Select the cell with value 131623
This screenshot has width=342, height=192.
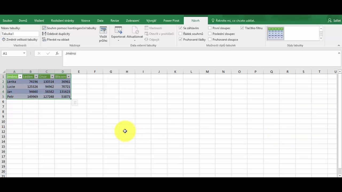point(63,92)
